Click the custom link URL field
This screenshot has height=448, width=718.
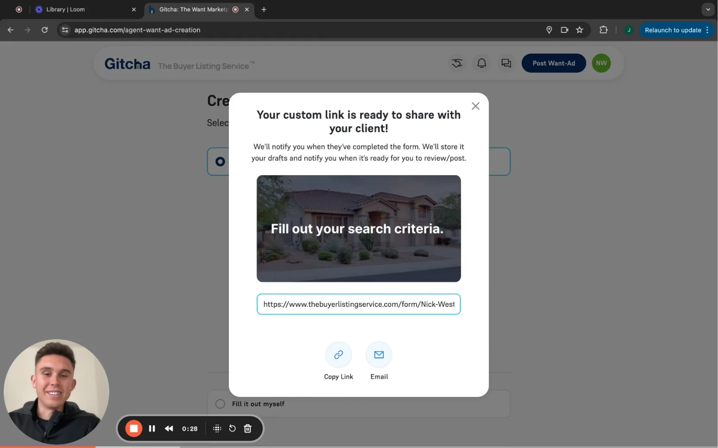tap(358, 304)
